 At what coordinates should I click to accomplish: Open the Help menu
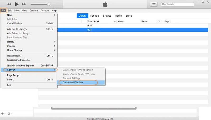click(54, 11)
